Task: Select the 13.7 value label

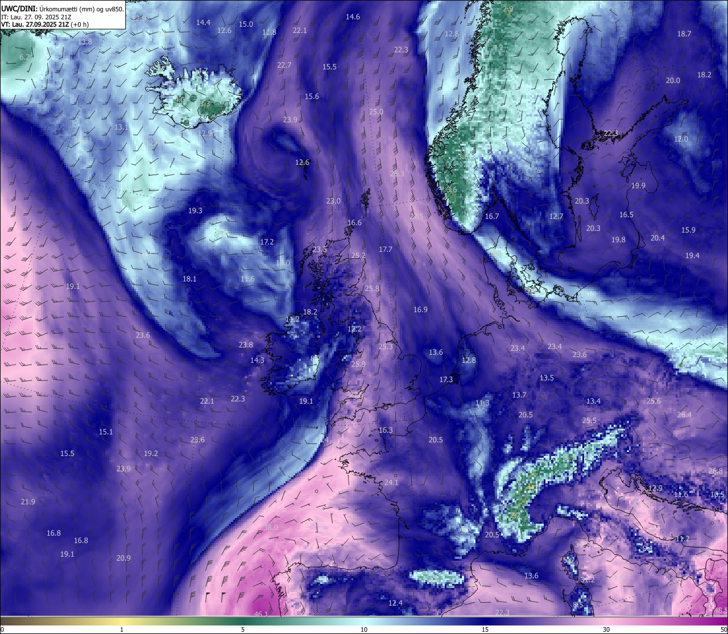Action: pos(519,395)
